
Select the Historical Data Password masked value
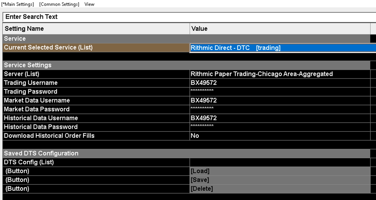(280, 127)
